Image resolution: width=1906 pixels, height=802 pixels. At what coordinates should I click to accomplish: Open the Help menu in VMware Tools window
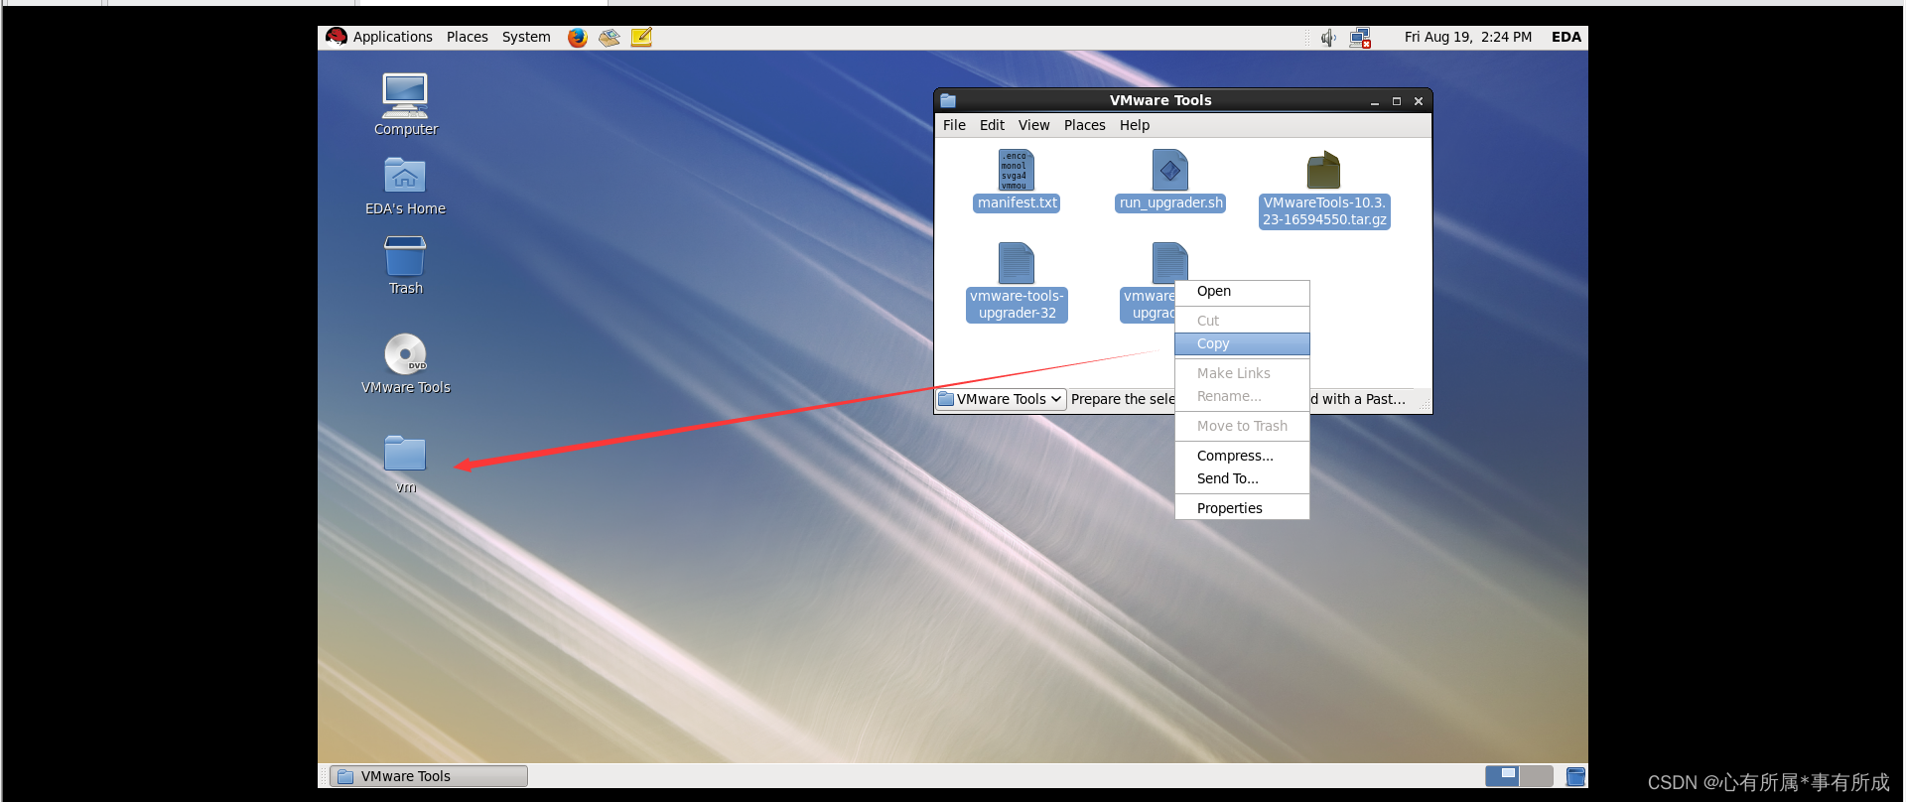coord(1135,125)
